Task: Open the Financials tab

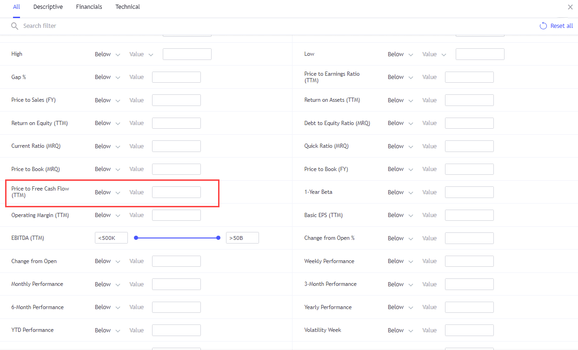Action: pos(89,7)
